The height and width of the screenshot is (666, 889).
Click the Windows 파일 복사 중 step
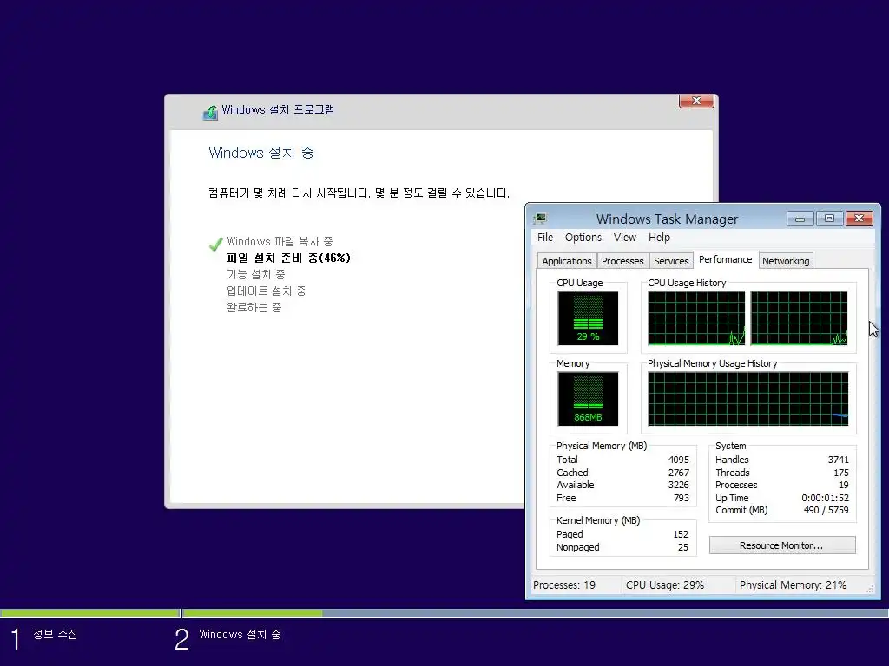pos(280,242)
